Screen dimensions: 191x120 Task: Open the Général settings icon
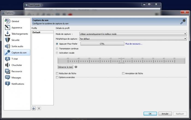click(x=7, y=21)
